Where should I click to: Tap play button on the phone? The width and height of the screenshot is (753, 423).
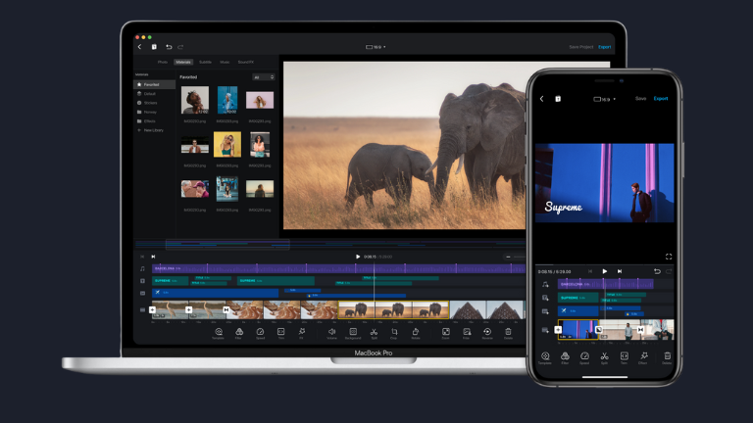click(605, 271)
